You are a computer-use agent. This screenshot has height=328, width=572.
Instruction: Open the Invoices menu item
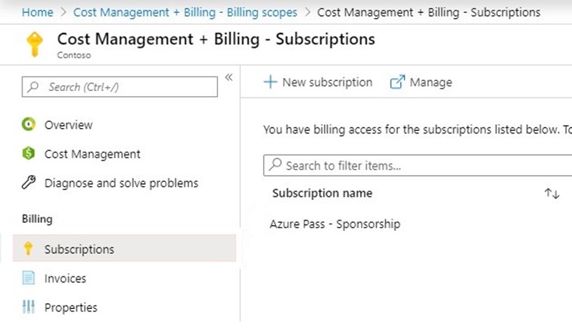[65, 278]
